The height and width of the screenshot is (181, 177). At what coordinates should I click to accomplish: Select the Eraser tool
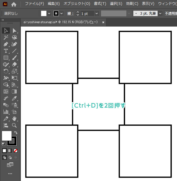14,64
